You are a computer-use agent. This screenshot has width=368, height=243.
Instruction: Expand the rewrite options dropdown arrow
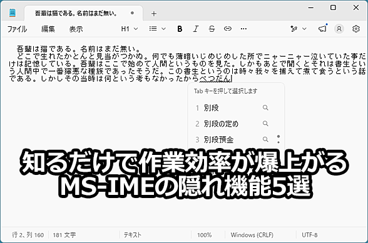[304, 29]
